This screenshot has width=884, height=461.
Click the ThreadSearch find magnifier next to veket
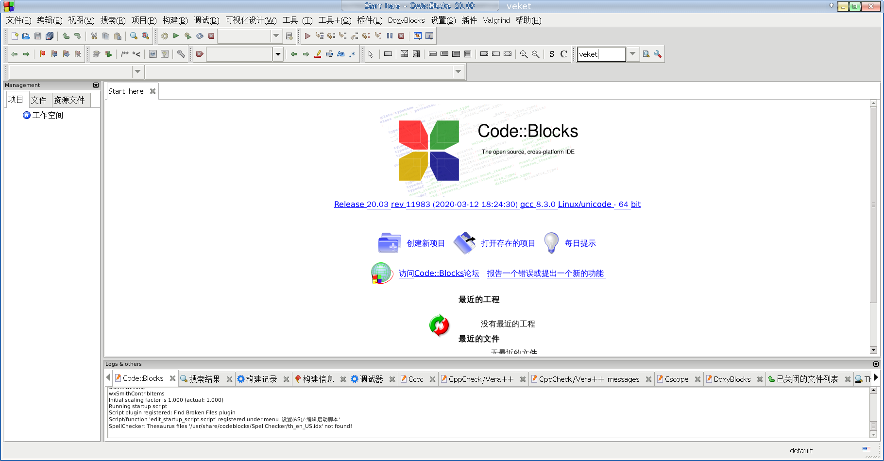point(646,54)
